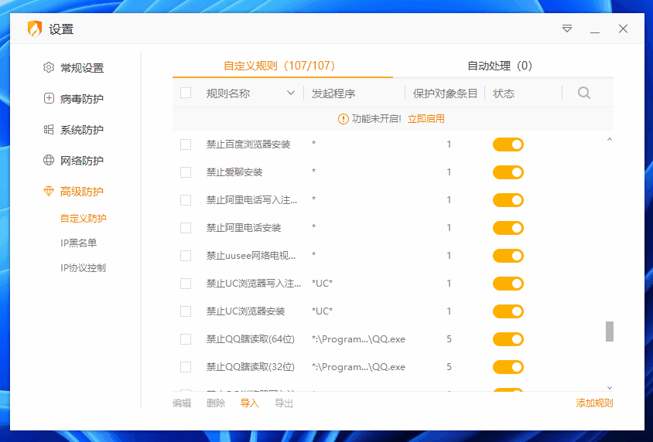Check the box for 禁止爱聊安装

(186, 172)
